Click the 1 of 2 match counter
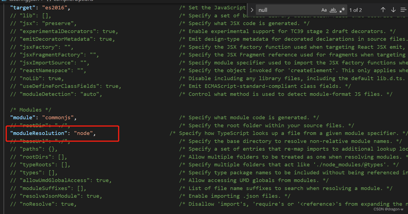This screenshot has height=214, width=408. pos(356,10)
